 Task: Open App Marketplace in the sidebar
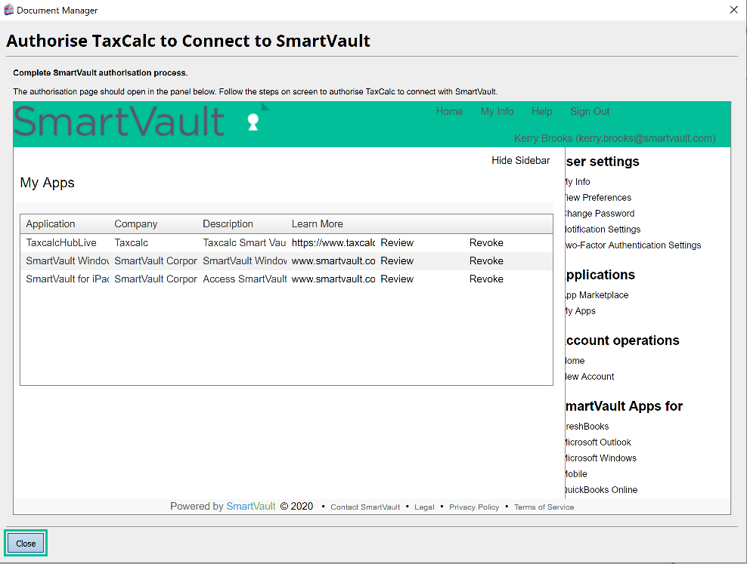(x=596, y=295)
